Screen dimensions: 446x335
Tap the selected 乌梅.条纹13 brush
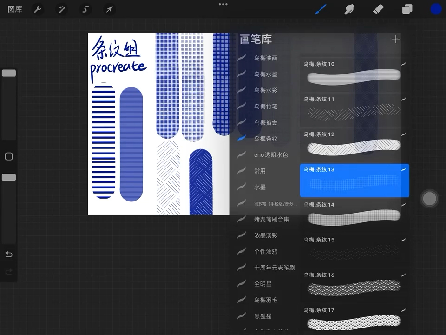click(x=354, y=181)
